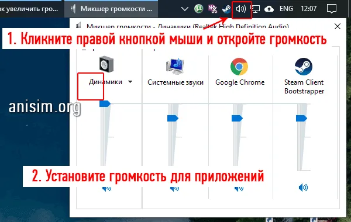Mute Steam Client Bootstrapper audio
The height and width of the screenshot is (222, 351).
(x=303, y=188)
